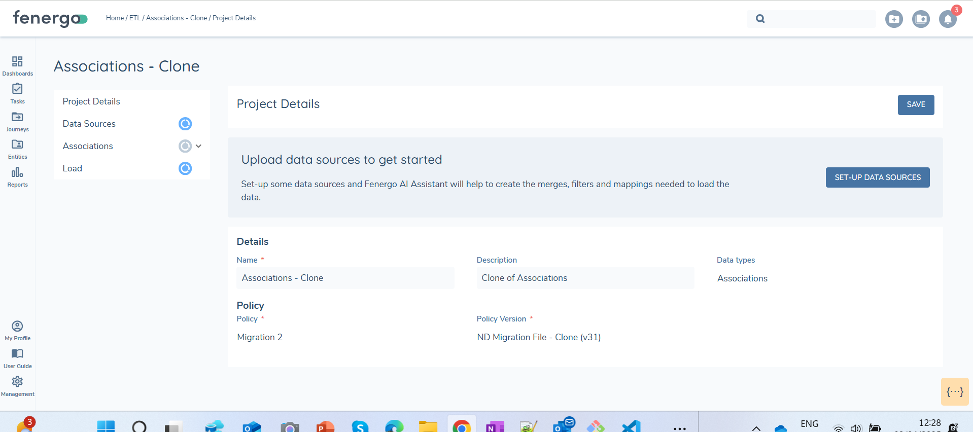
Task: Click the yellow curly braces JSON button
Action: click(954, 391)
